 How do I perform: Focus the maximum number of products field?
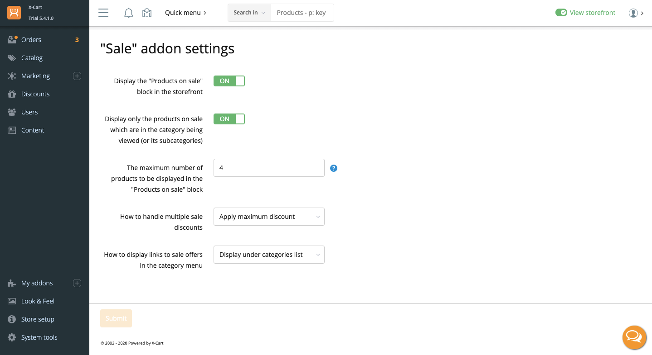point(269,168)
